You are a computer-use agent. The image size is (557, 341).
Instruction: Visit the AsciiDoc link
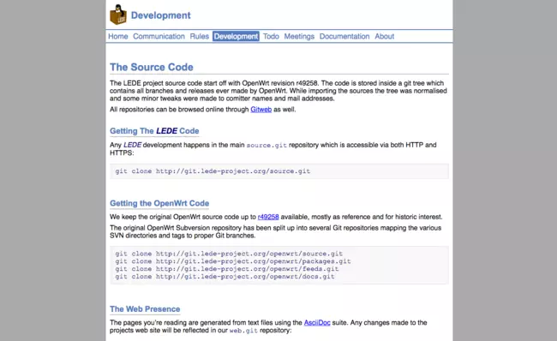[x=317, y=322]
